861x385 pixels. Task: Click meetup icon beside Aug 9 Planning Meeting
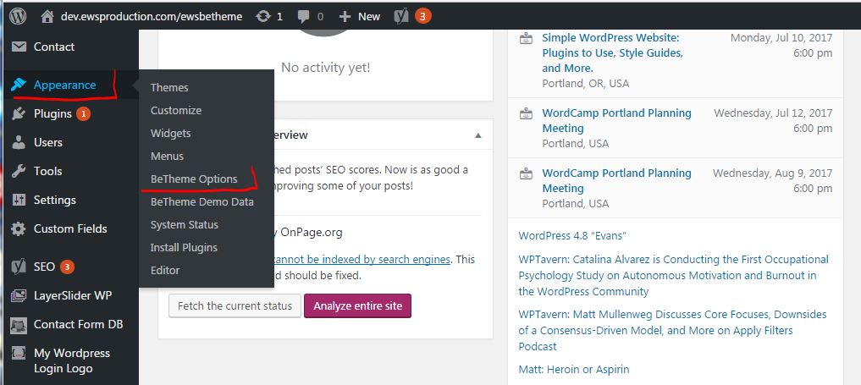[x=526, y=173]
